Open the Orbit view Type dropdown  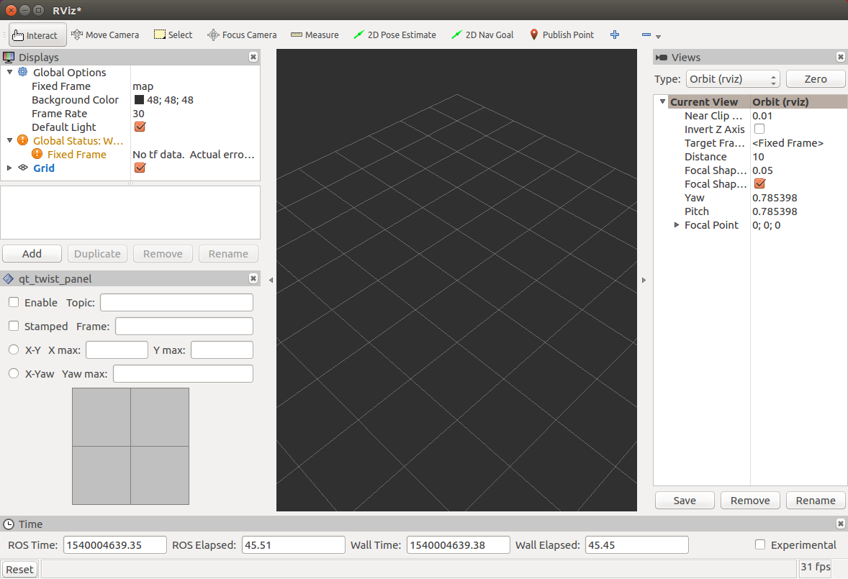pyautogui.click(x=732, y=78)
